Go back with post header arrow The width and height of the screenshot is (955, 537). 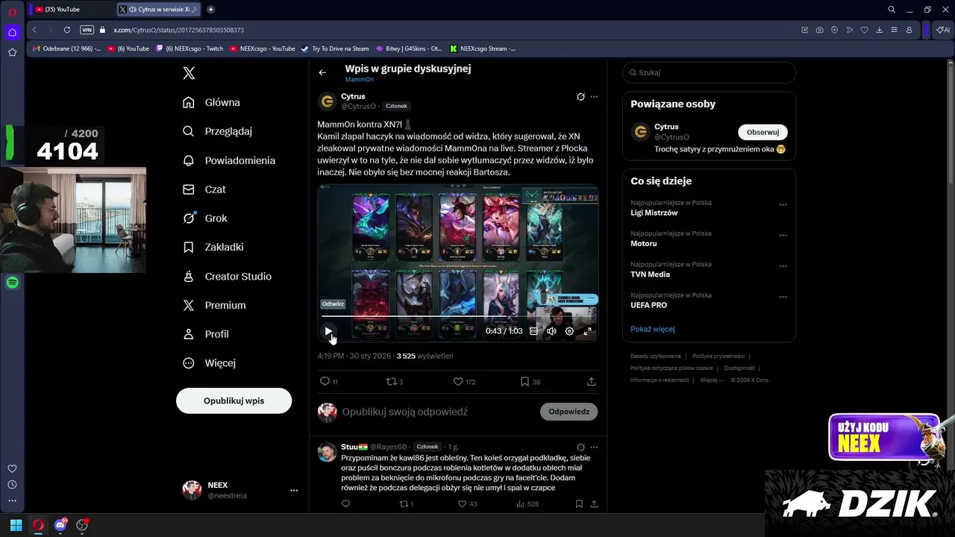(322, 72)
